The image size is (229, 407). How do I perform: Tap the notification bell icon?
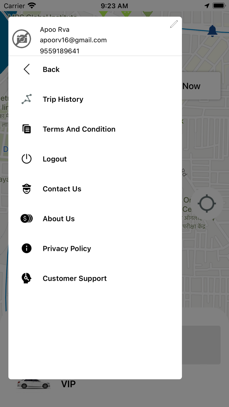tap(212, 31)
